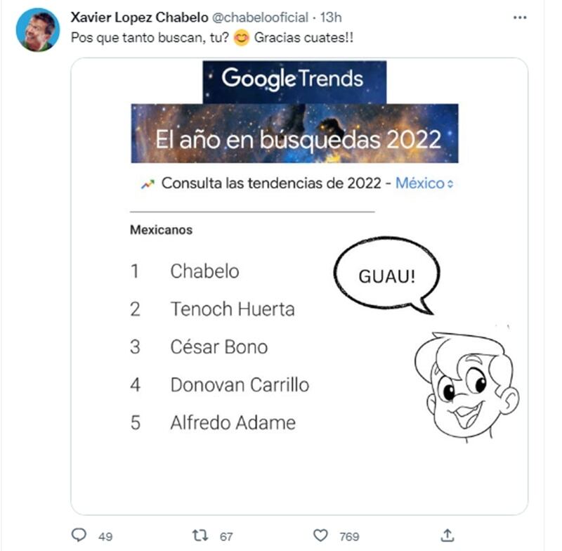Image resolution: width=562 pixels, height=551 pixels.
Task: Click the El año en búsquedas 2022 banner
Action: 294,134
